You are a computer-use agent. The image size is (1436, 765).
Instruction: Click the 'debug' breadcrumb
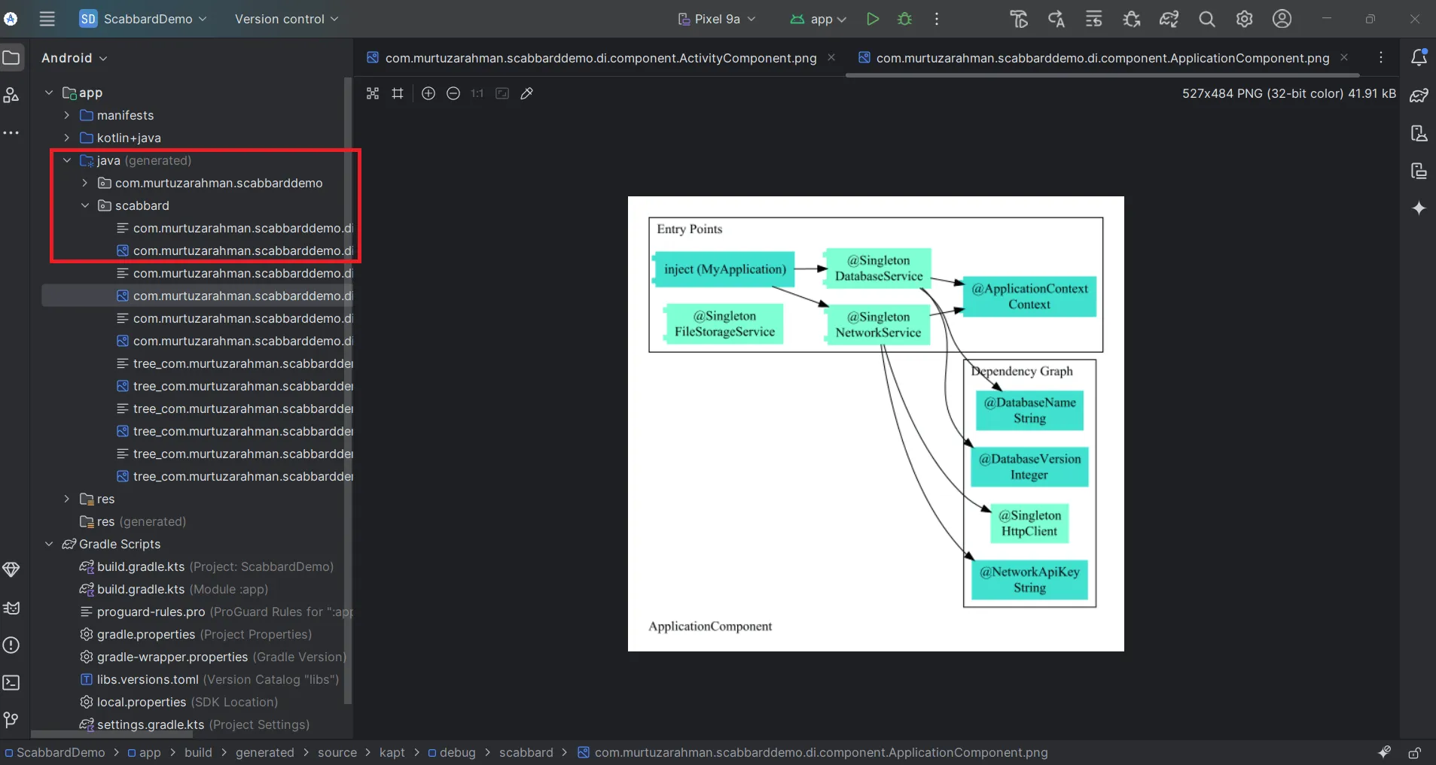[x=452, y=752]
